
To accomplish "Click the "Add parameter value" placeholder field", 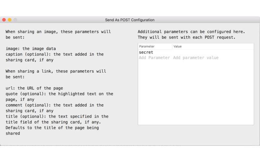I will coord(196,58).
